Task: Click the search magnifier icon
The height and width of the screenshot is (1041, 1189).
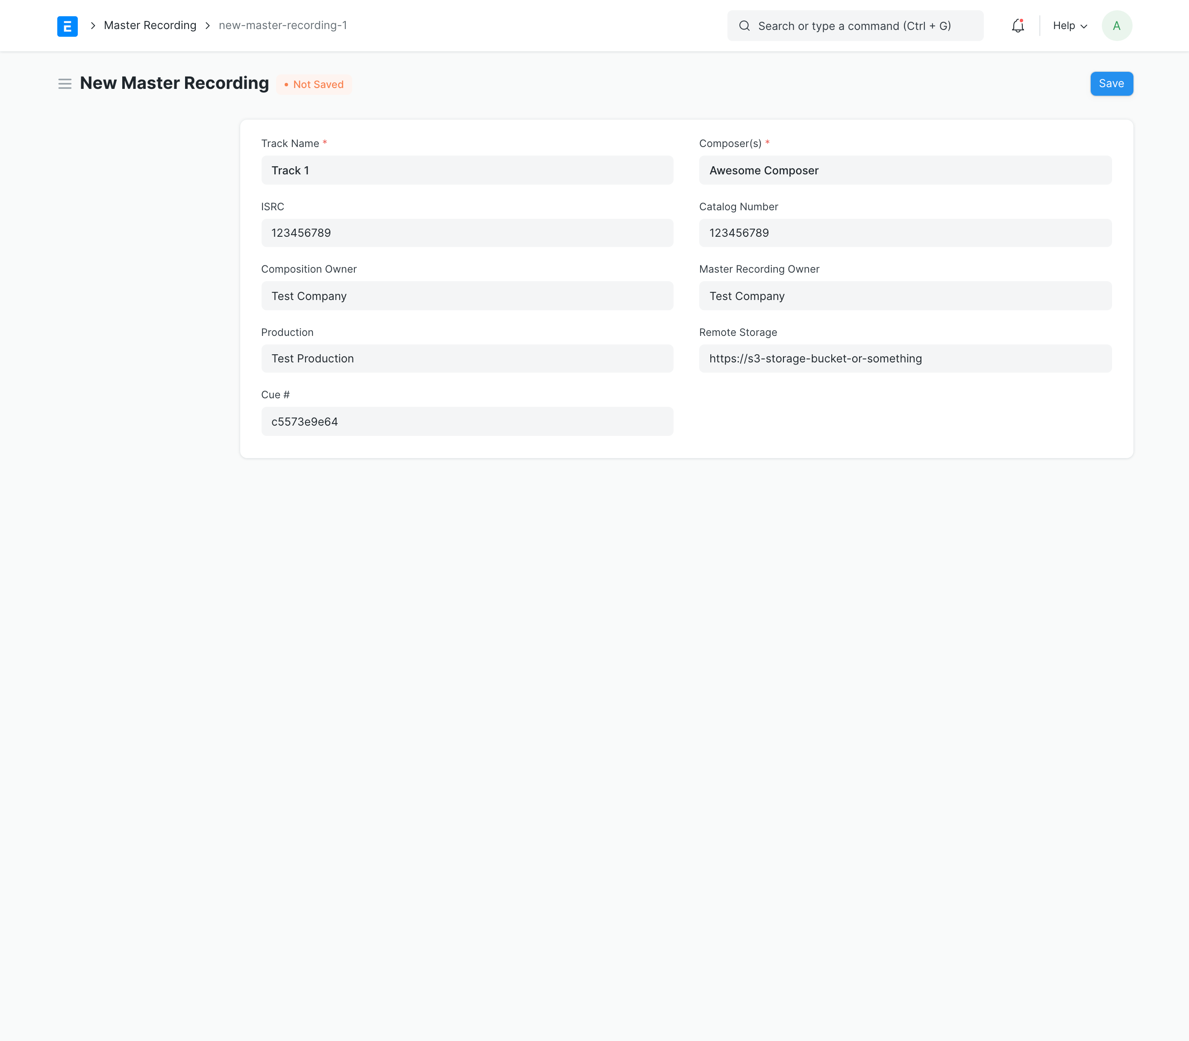Action: pyautogui.click(x=744, y=26)
